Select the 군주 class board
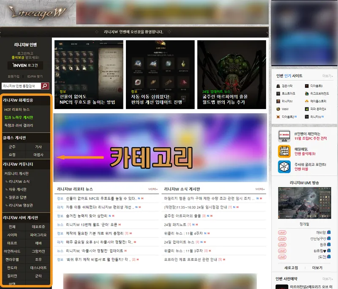The height and width of the screenshot is (289, 338). point(12,147)
